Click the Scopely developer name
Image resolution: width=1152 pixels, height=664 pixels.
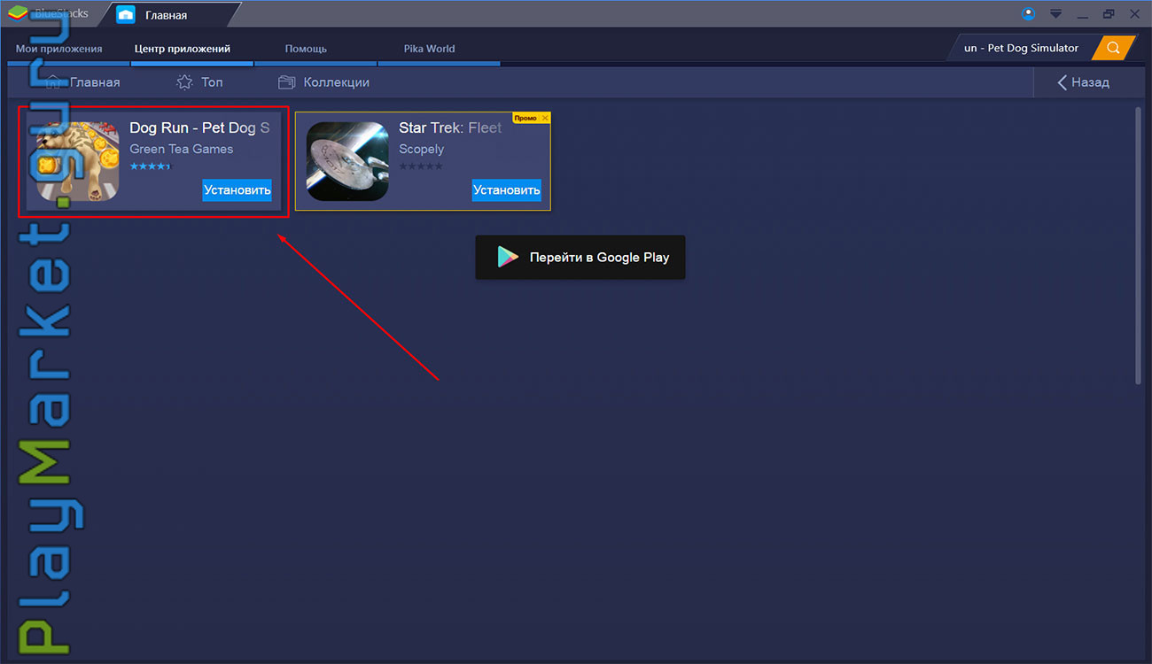pos(422,149)
